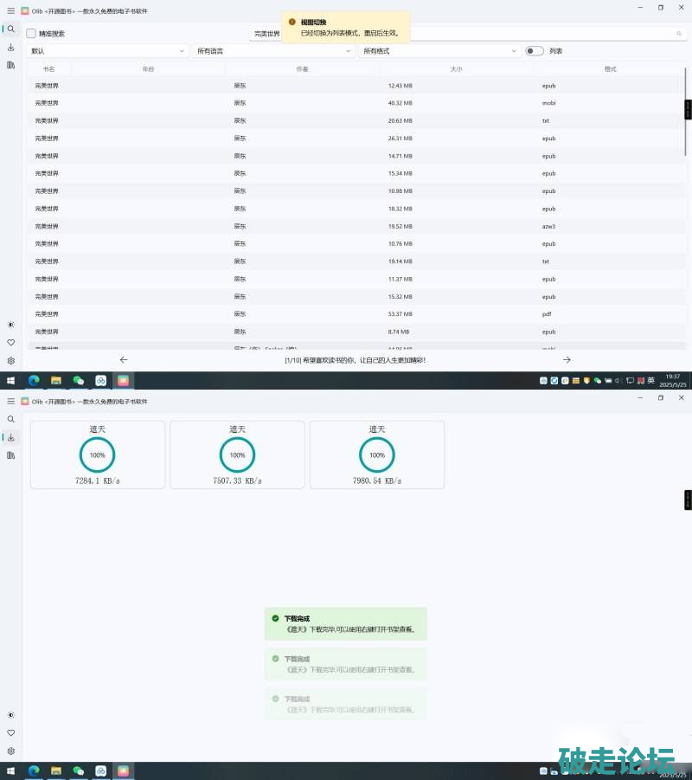Open hamburger menu in the upper window

click(x=10, y=11)
